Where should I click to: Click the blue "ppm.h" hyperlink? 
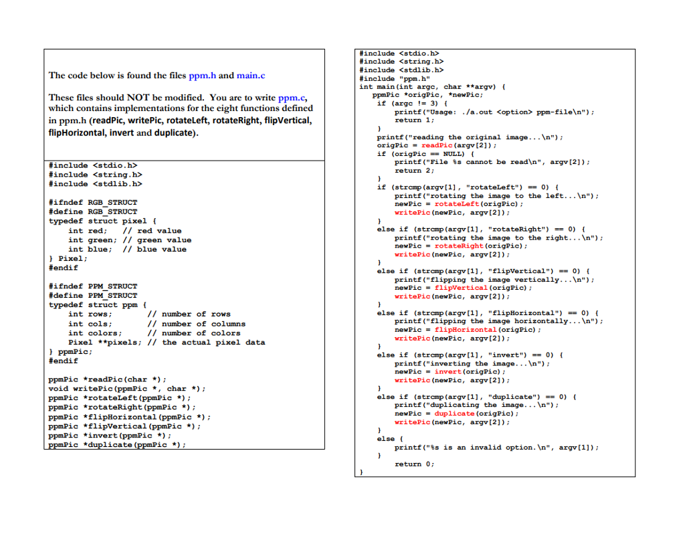202,76
